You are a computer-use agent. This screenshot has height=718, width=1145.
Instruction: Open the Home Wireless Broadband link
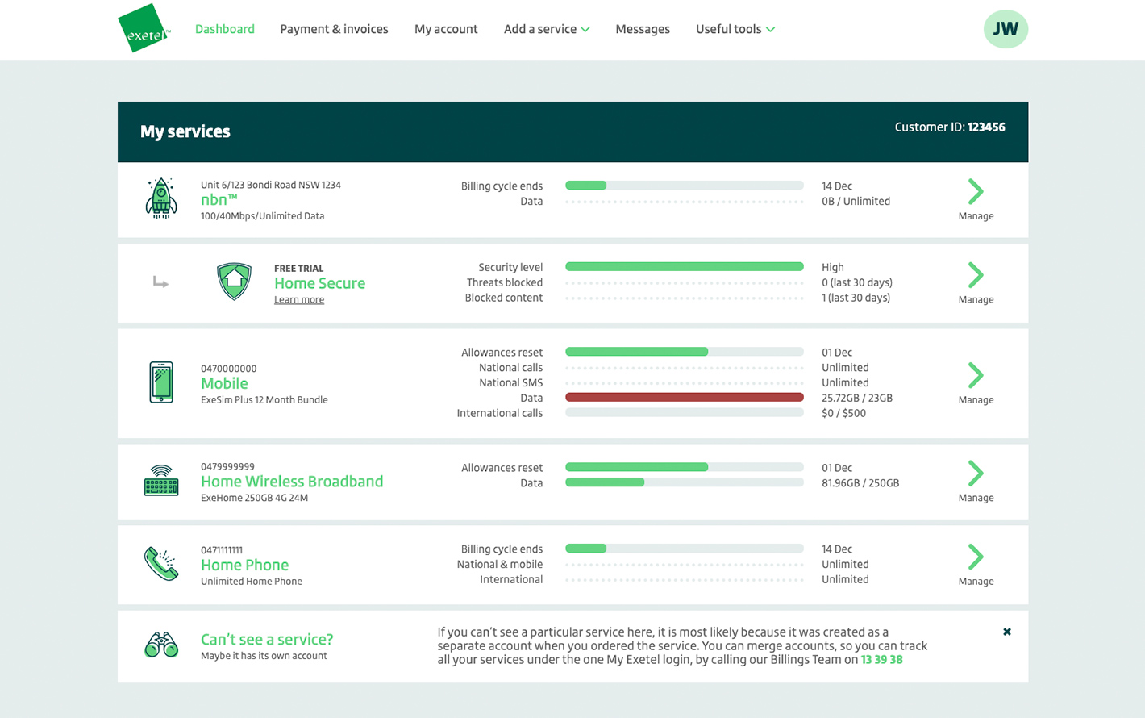point(292,482)
